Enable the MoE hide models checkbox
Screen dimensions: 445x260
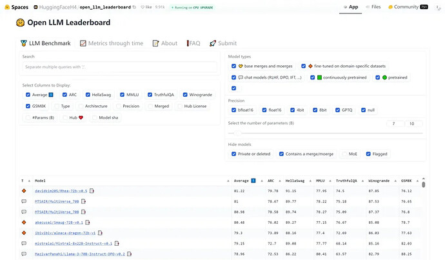344,154
